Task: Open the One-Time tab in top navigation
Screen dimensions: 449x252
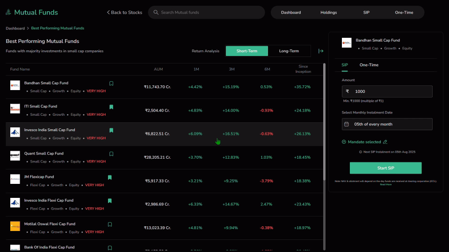Action: (x=404, y=13)
